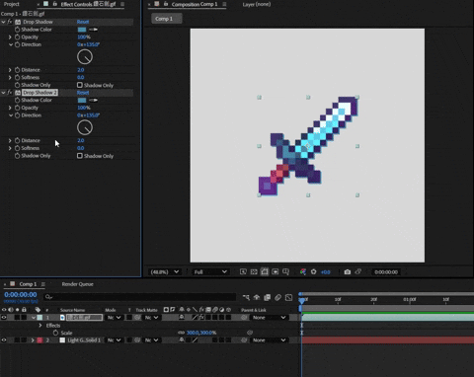474x377 pixels.
Task: Switch to the Render Queue tab
Action: [77, 284]
